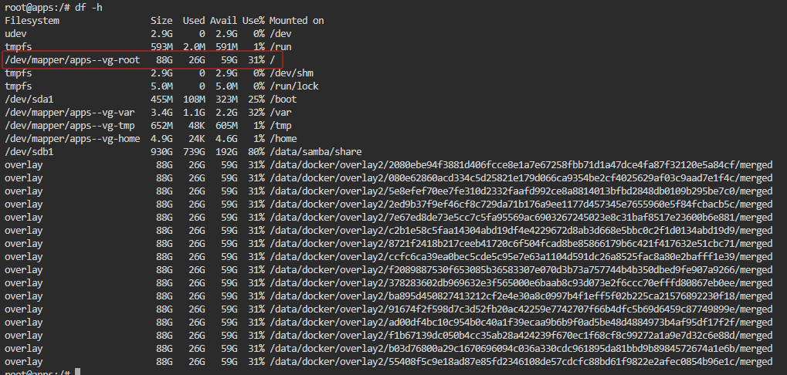787x375 pixels.
Task: Click the /data/samba/share mount path
Action: 316,151
